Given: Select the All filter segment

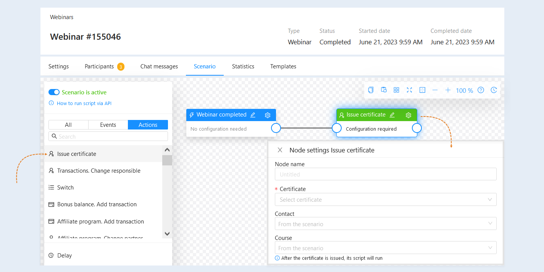Looking at the screenshot, I should 68,125.
